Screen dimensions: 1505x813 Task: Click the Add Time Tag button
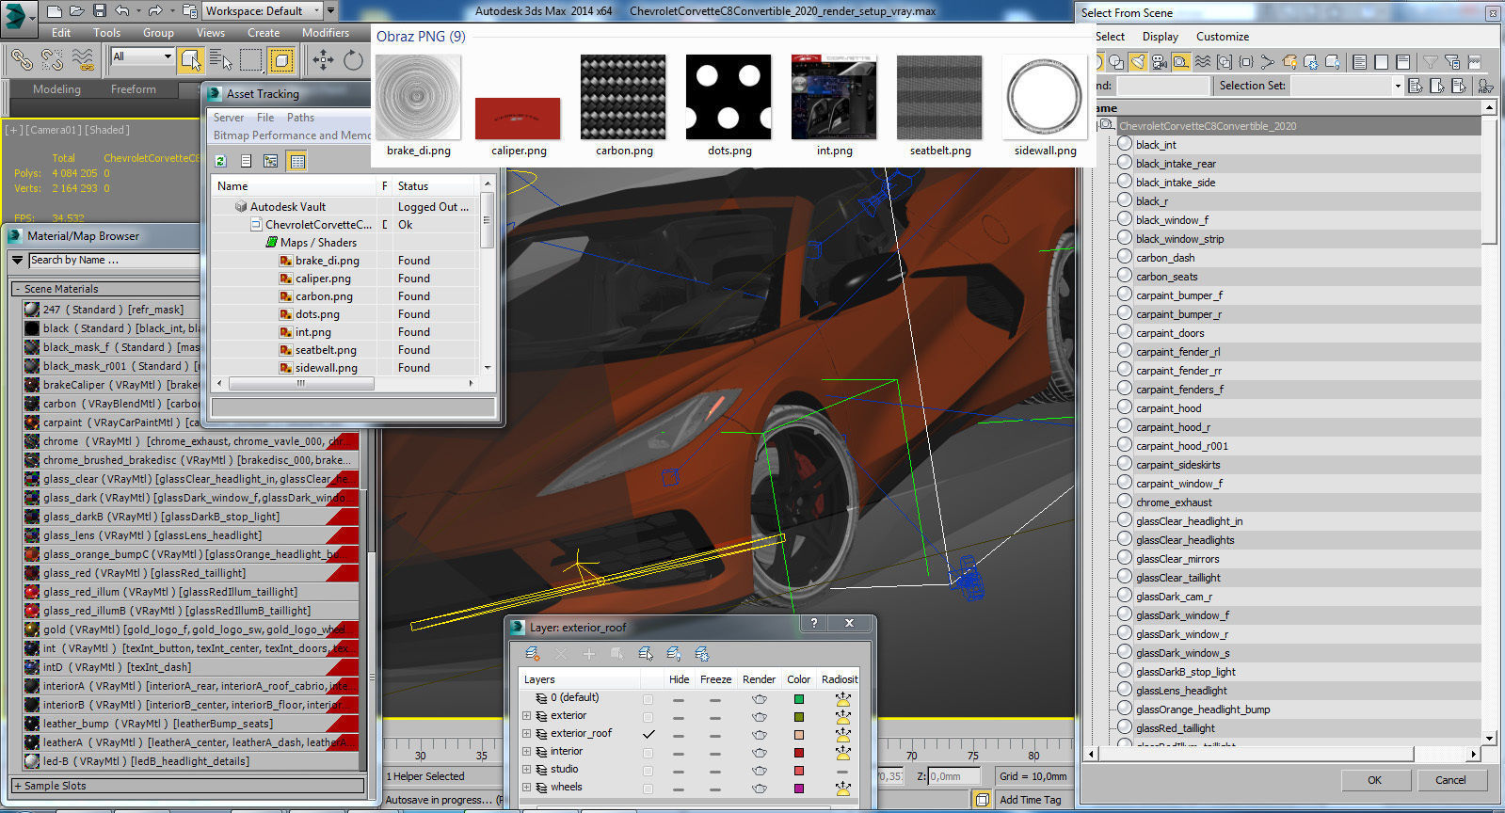coord(1030,800)
